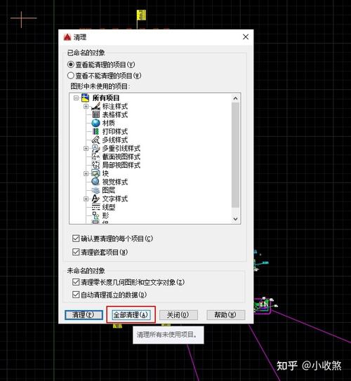Toggle 自动清理孤立的数据 checkbox

pos(76,295)
